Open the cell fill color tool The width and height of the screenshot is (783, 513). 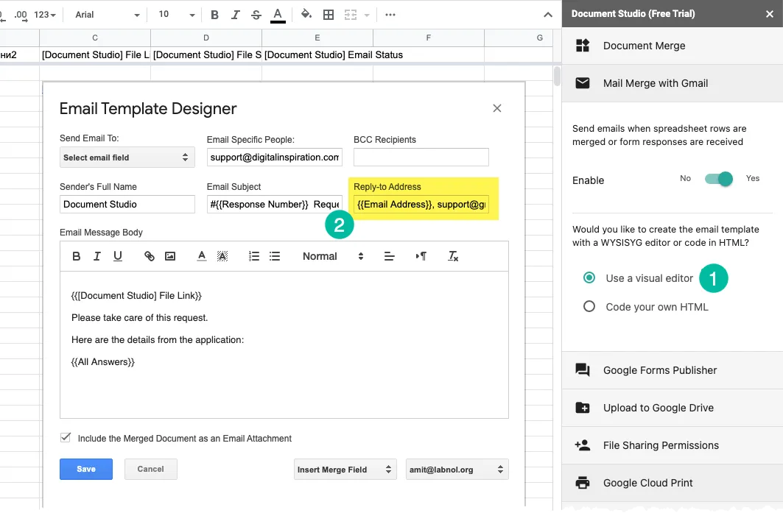click(x=306, y=15)
